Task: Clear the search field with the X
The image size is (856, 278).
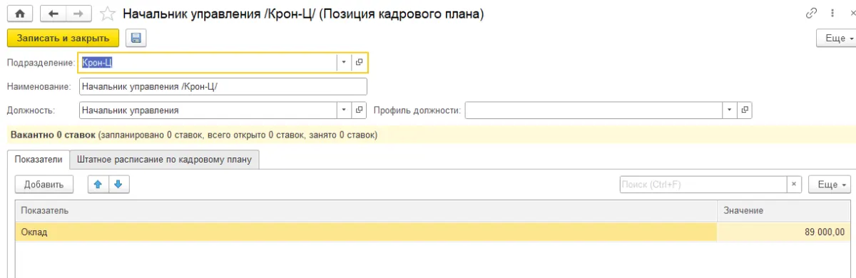Action: [795, 185]
